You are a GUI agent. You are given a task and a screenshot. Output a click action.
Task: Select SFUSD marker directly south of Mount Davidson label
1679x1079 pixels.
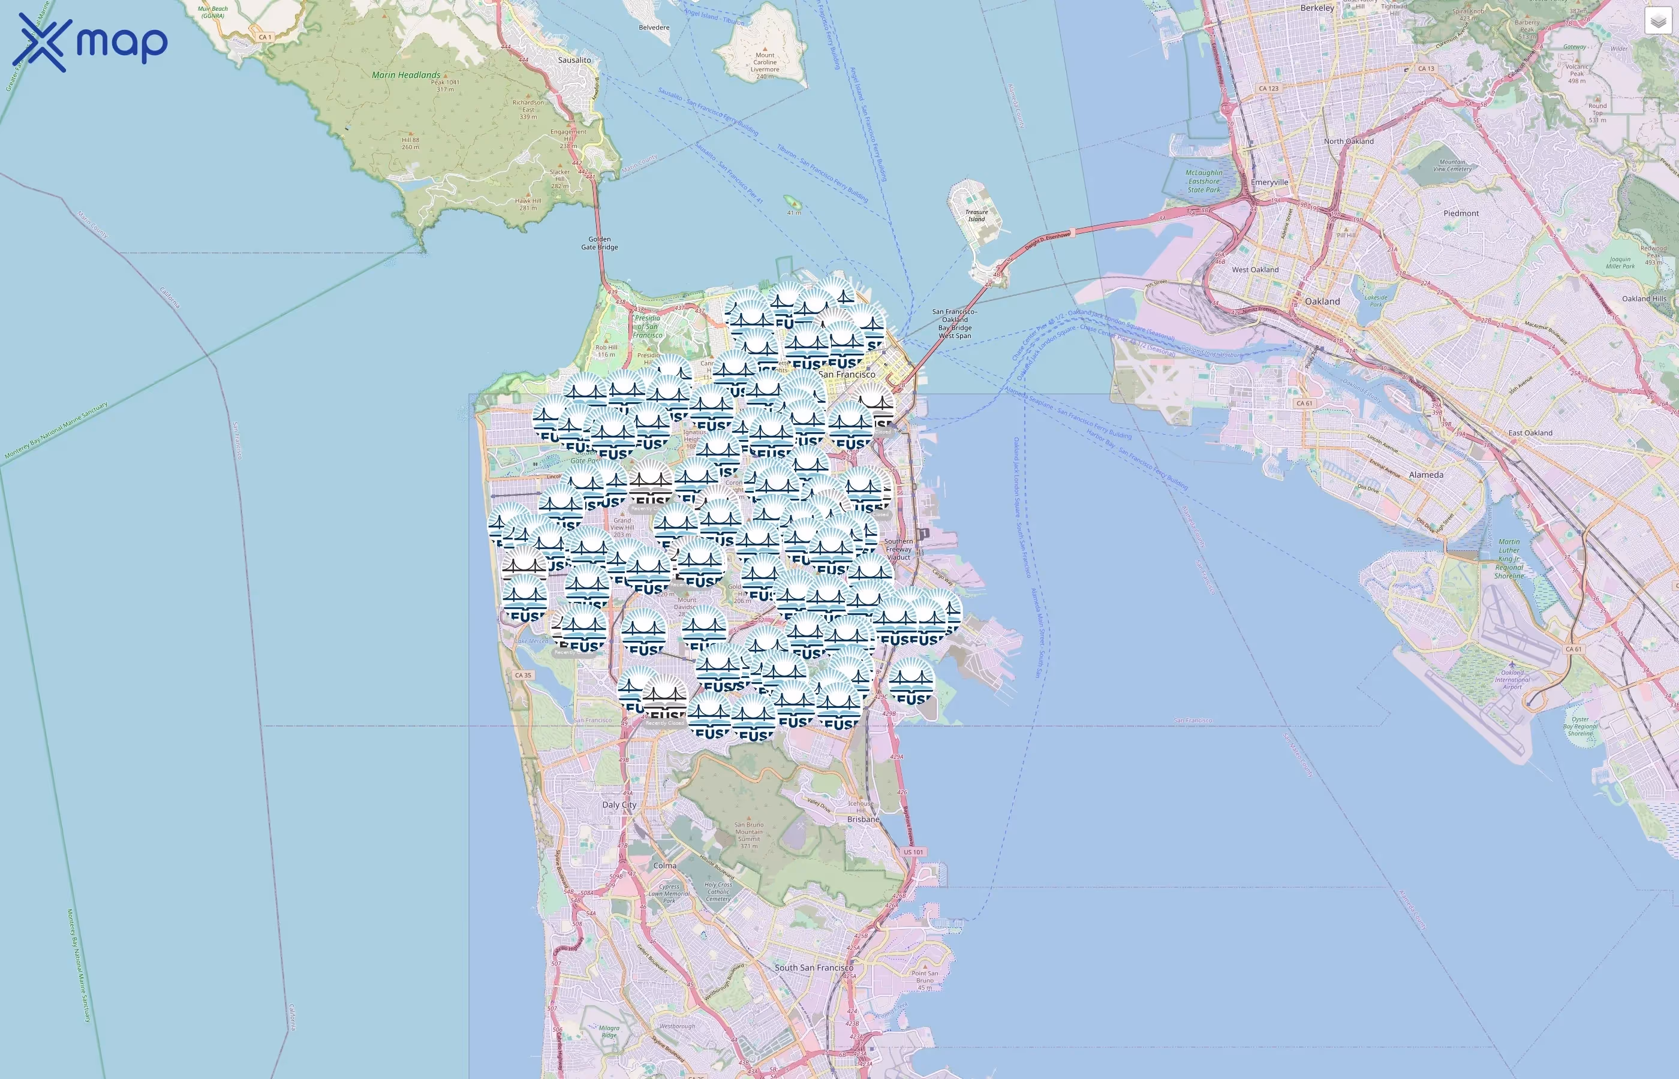click(703, 628)
